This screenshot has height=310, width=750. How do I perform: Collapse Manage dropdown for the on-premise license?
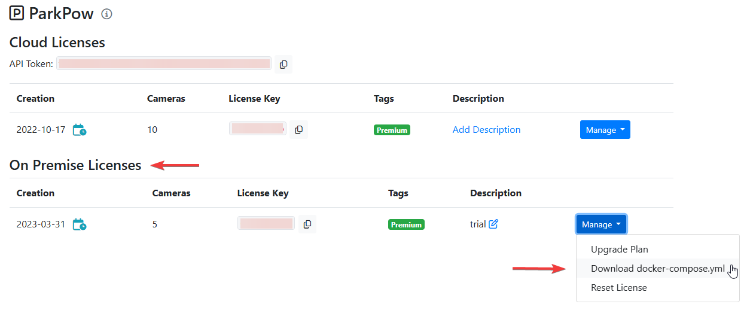click(601, 224)
